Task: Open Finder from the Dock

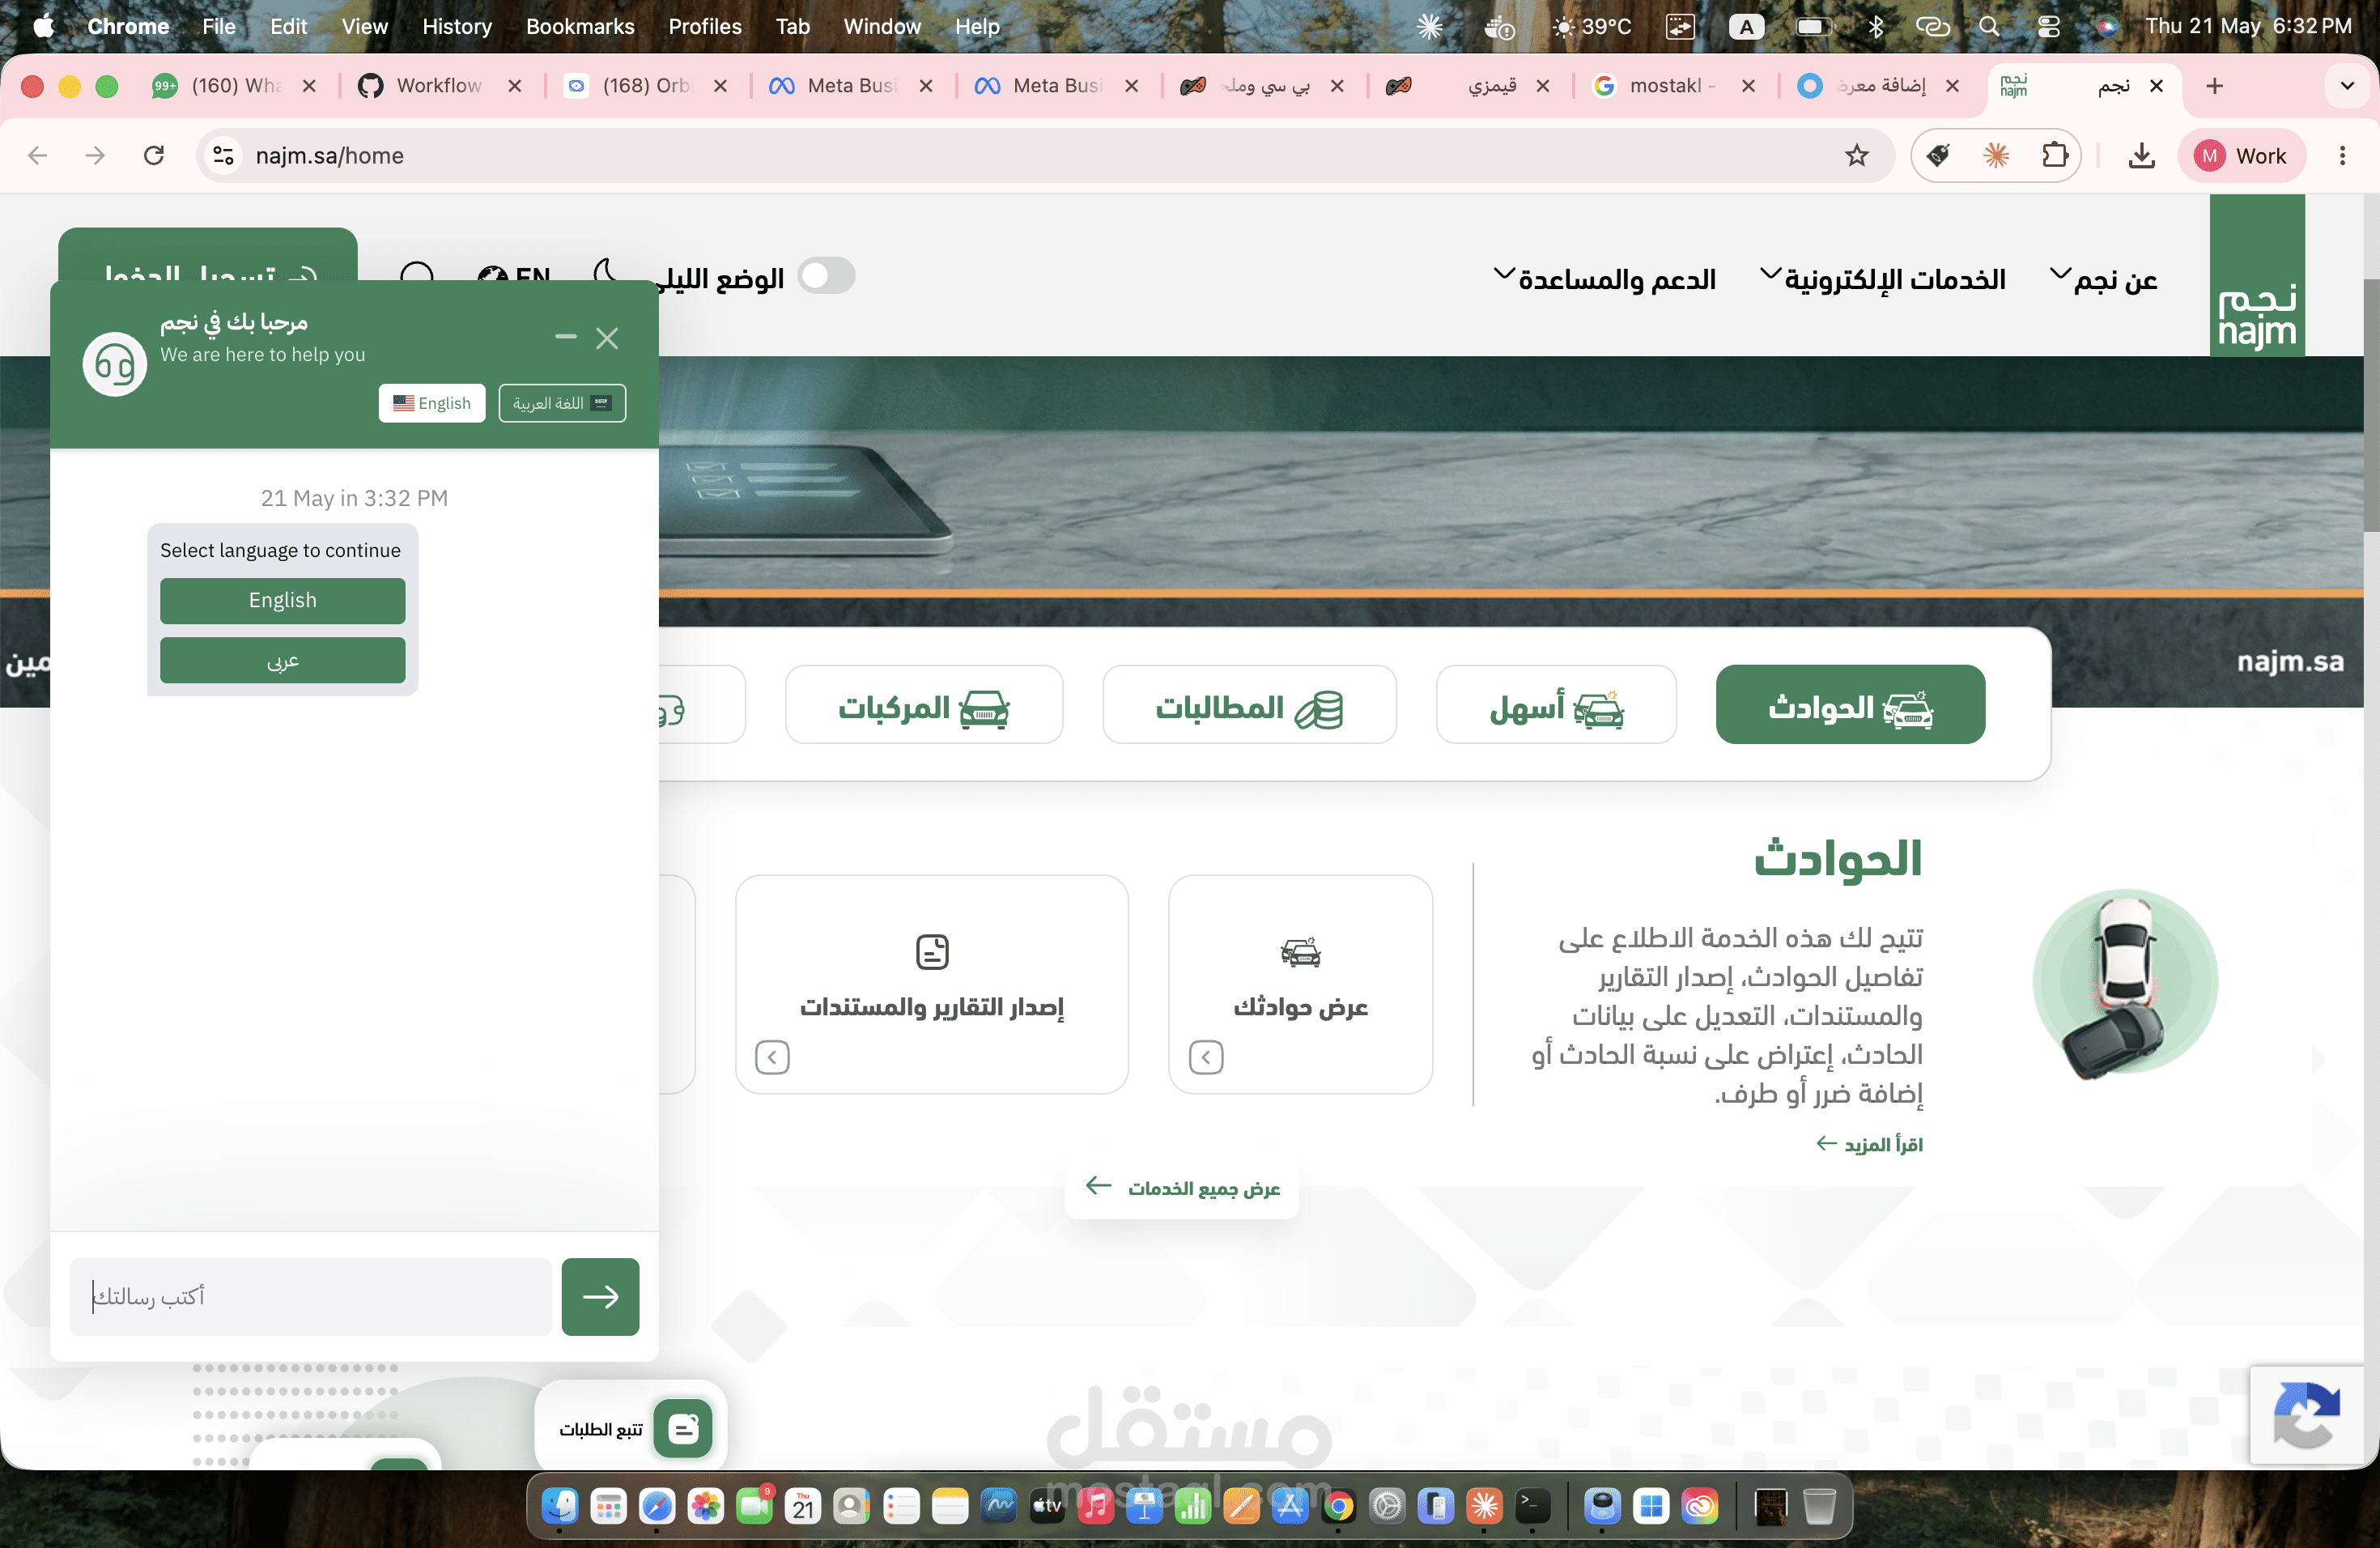Action: [x=560, y=1506]
